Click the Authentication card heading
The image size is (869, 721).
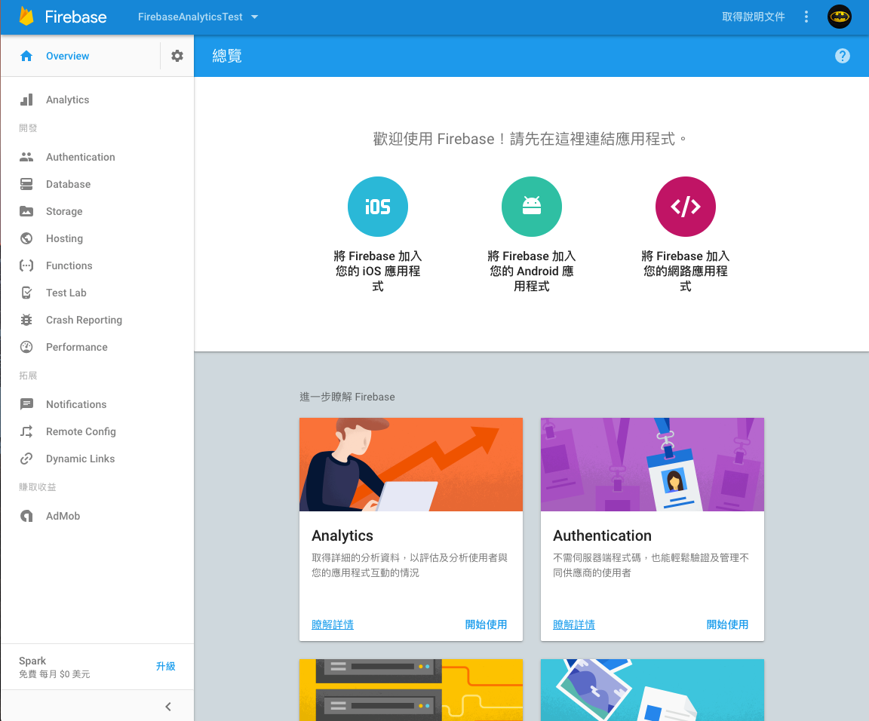(603, 535)
